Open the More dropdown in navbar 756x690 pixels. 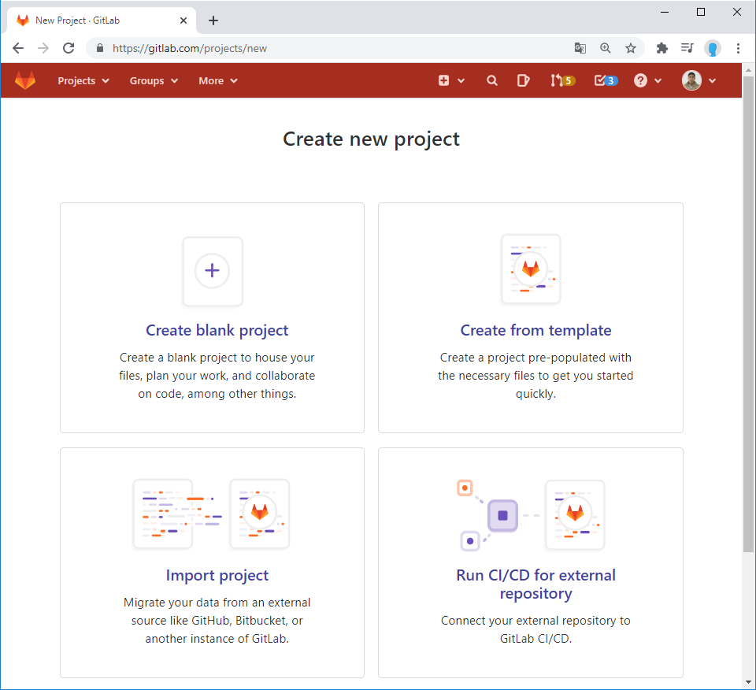point(218,80)
